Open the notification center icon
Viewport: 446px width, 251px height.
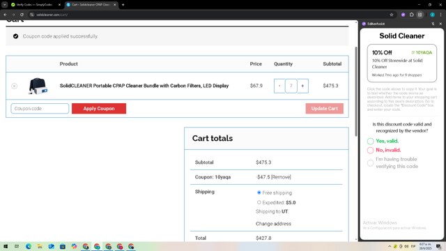click(438, 246)
